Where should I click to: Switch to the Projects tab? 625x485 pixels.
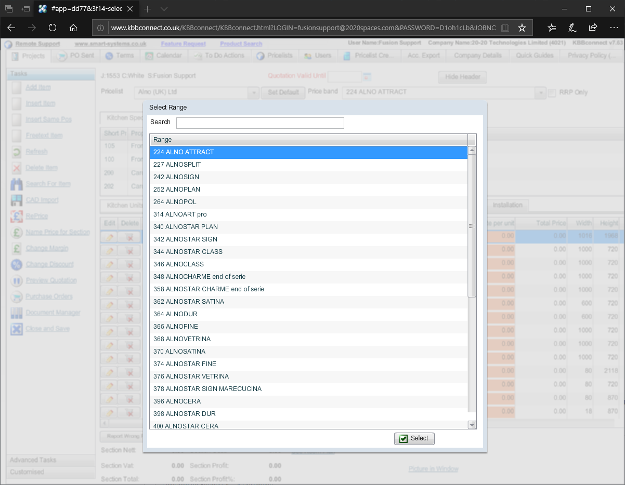point(29,56)
